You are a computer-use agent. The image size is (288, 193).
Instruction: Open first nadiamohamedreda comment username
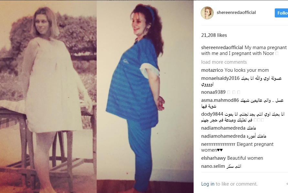coord(223,128)
